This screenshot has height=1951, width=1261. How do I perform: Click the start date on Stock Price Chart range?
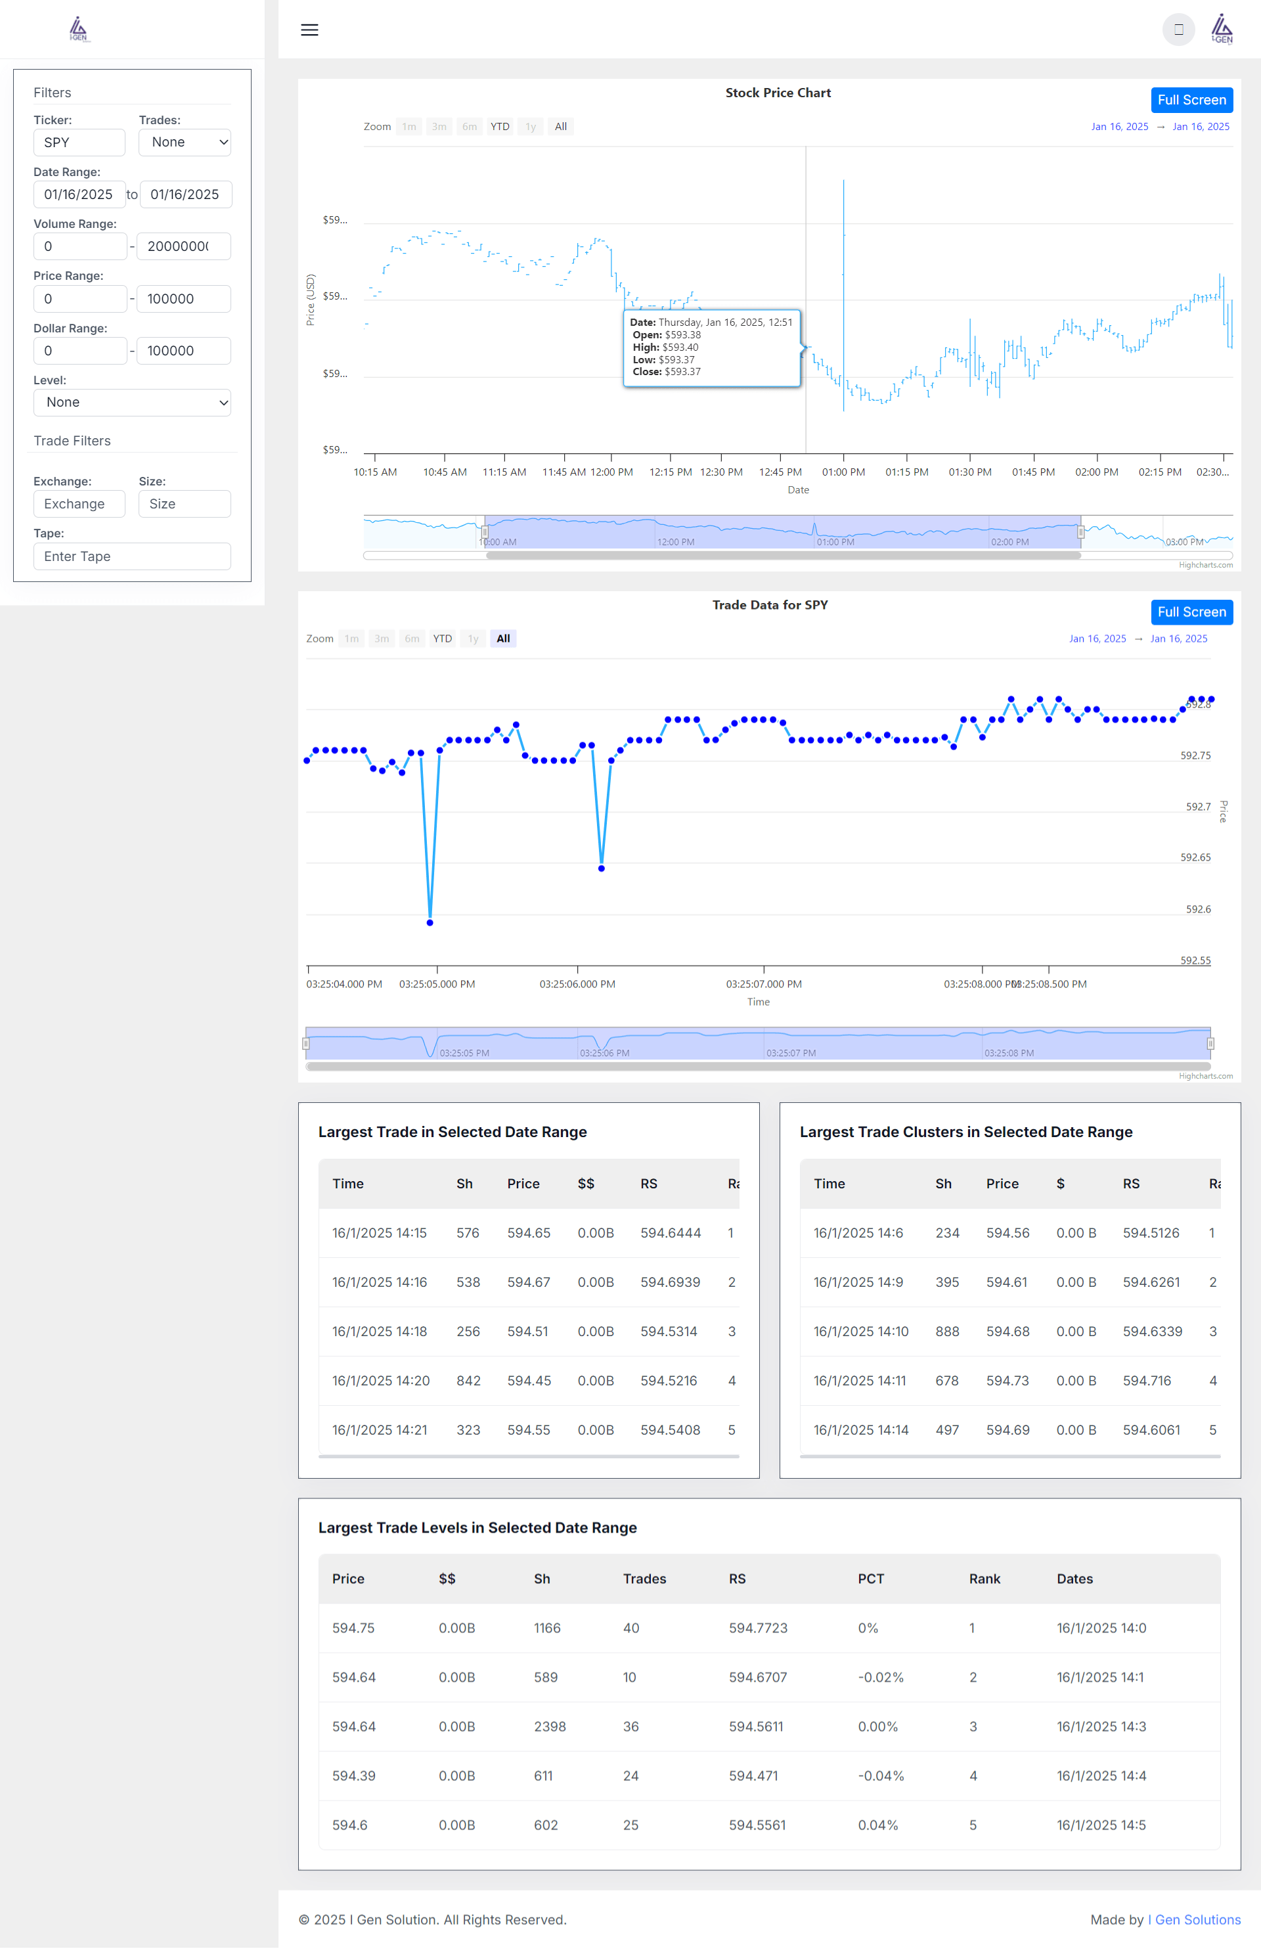[x=1119, y=127]
